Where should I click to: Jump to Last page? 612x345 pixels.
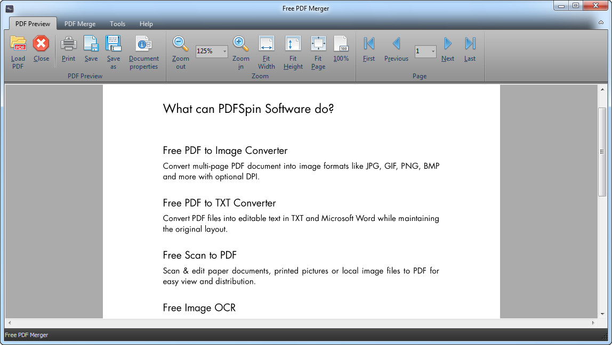[470, 49]
